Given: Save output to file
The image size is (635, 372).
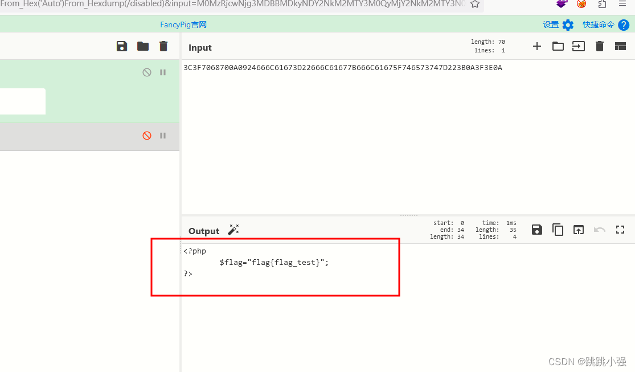Looking at the screenshot, I should [x=537, y=230].
